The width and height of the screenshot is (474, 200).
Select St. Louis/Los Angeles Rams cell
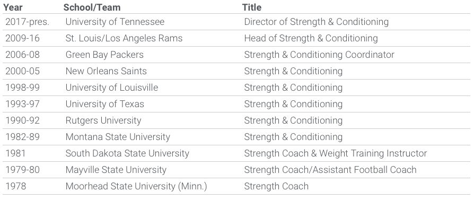point(124,38)
